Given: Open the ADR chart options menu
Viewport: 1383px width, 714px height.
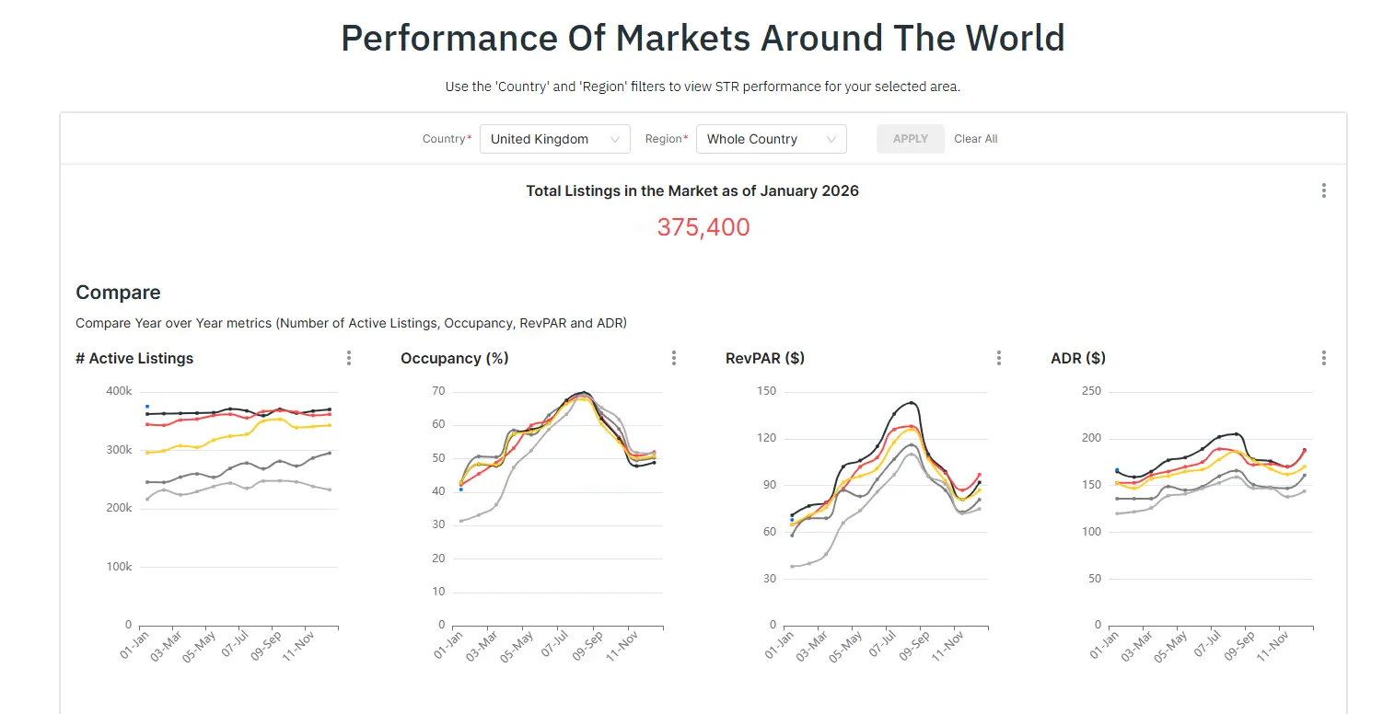Looking at the screenshot, I should click(x=1323, y=358).
